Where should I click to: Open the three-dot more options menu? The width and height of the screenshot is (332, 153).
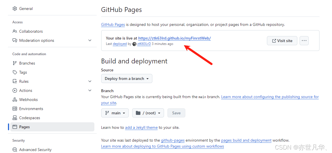[x=304, y=41]
